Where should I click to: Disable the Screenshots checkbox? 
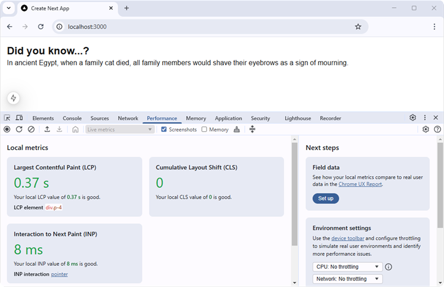pyautogui.click(x=163, y=129)
